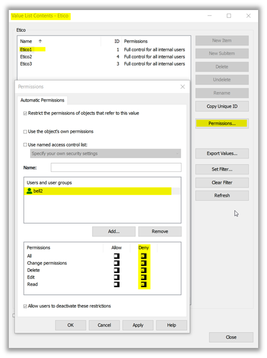Tick the Allow box for All
The image size is (267, 358).
pos(117,256)
